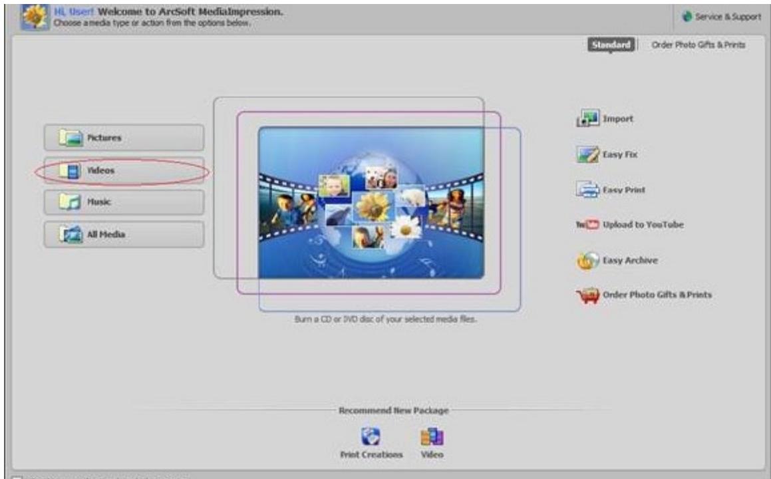The image size is (771, 479).
Task: Open the Videos media category
Action: (124, 171)
